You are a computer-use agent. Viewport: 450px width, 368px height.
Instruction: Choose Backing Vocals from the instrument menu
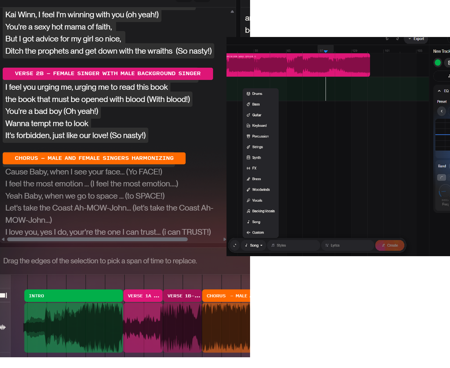(261, 211)
